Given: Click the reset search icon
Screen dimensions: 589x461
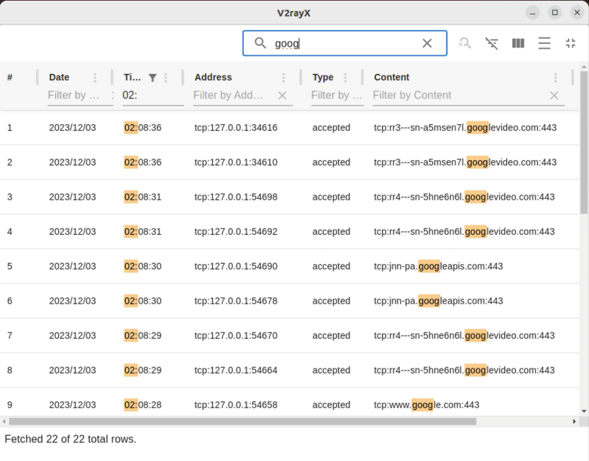Looking at the screenshot, I should click(x=465, y=43).
